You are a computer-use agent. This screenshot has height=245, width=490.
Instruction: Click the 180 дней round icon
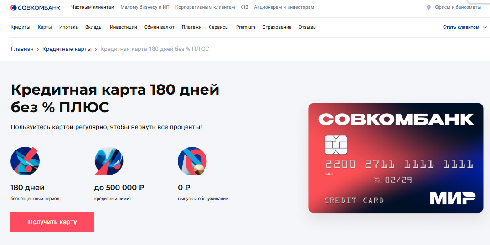(x=25, y=161)
